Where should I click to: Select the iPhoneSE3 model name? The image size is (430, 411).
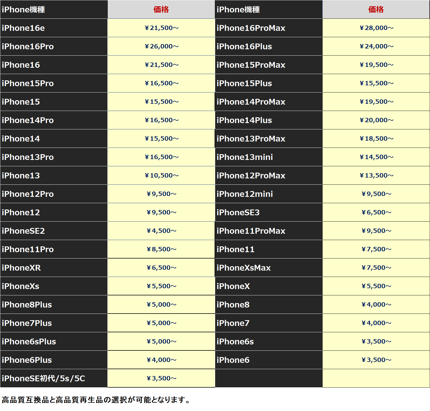238,213
